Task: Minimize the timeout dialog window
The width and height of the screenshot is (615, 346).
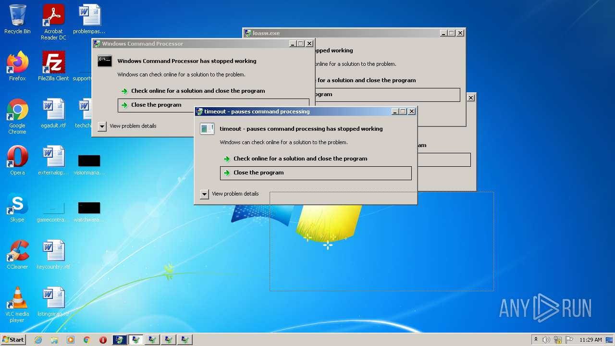Action: pyautogui.click(x=395, y=111)
